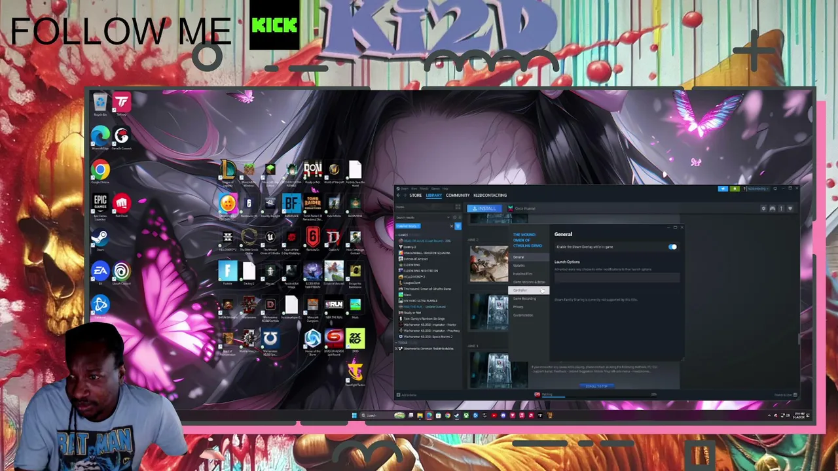Image resolution: width=838 pixels, height=471 pixels.
Task: Switch to the Store tab in Steam
Action: pyautogui.click(x=415, y=195)
